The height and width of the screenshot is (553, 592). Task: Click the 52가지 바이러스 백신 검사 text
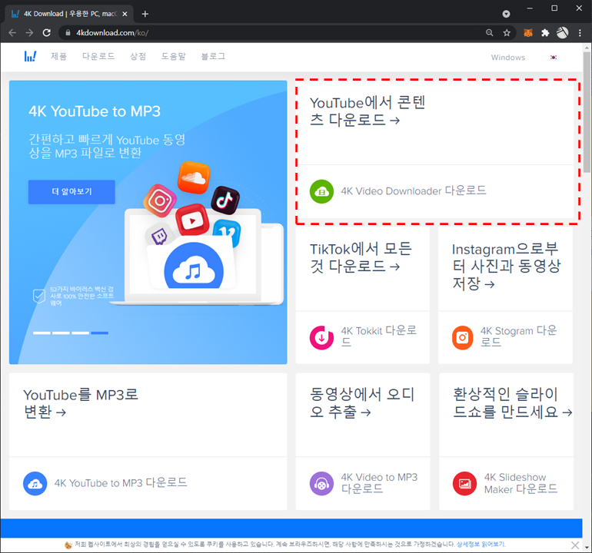pos(82,296)
